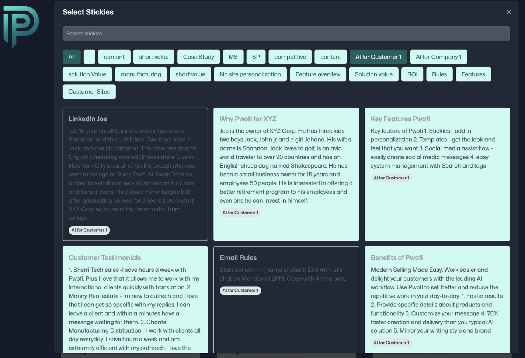525x358 pixels.
Task: Filter by Case Study tag
Action: pyautogui.click(x=198, y=57)
